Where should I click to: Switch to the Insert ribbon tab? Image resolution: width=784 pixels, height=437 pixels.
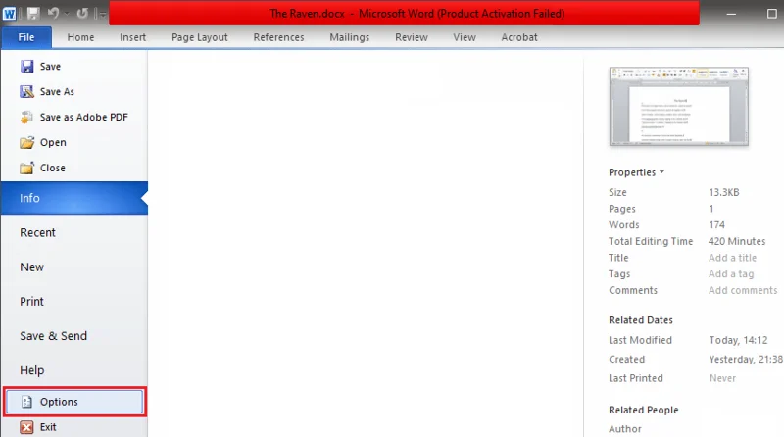[132, 37]
